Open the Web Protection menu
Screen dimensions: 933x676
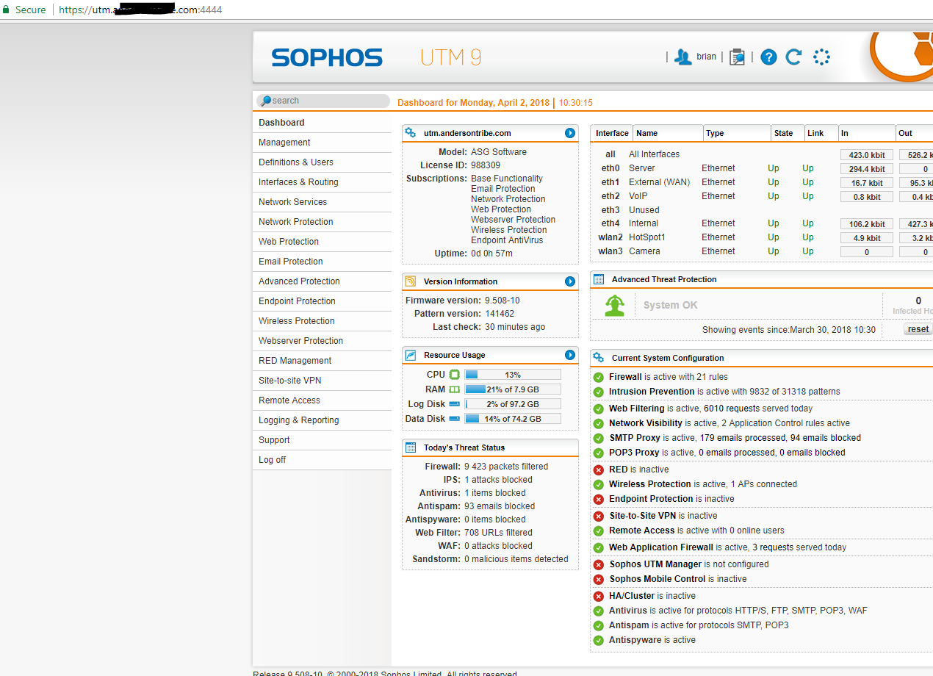tap(322, 242)
